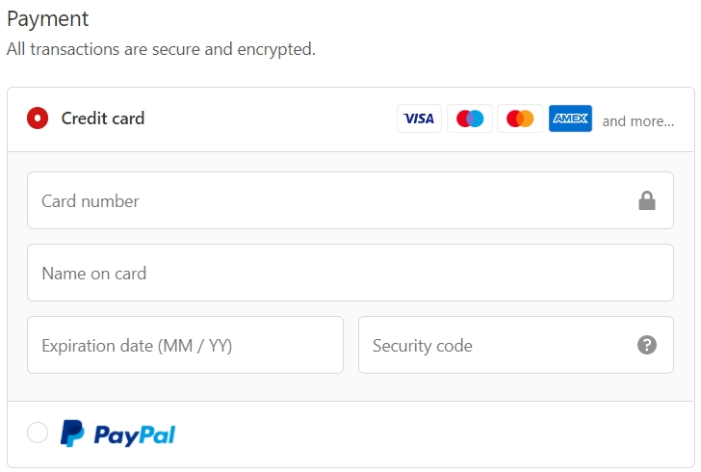Image resolution: width=701 pixels, height=472 pixels.
Task: Click the Mastercard logo
Action: point(520,118)
